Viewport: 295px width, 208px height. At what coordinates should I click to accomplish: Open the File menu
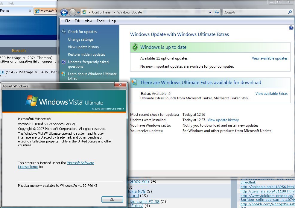pos(68,21)
